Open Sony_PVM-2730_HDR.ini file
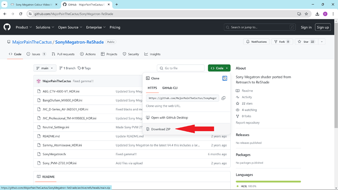This screenshot has height=190, width=338. [x=59, y=163]
